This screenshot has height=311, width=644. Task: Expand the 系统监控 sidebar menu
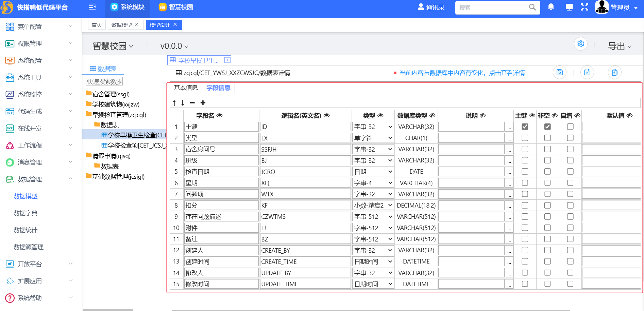coord(40,94)
